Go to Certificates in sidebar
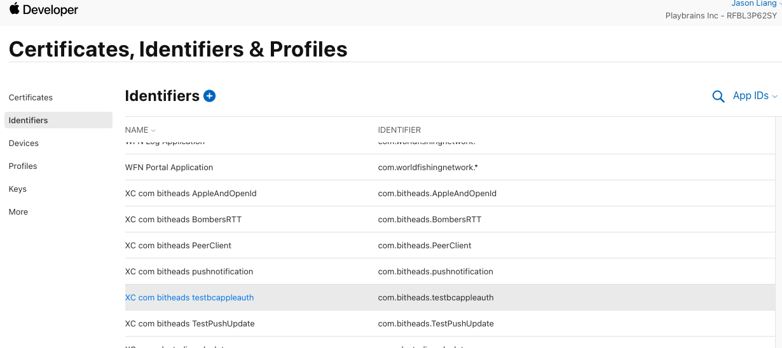Viewport: 782px width, 348px height. pyautogui.click(x=31, y=97)
